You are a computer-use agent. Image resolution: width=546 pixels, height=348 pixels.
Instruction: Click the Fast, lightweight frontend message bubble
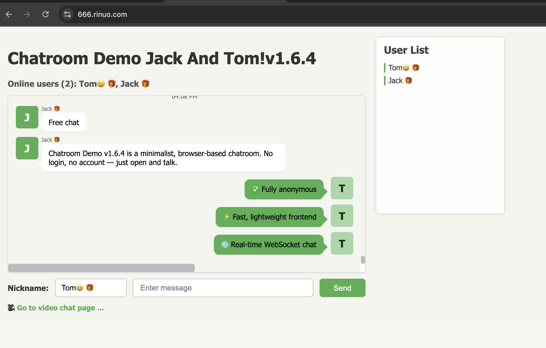pyautogui.click(x=270, y=217)
